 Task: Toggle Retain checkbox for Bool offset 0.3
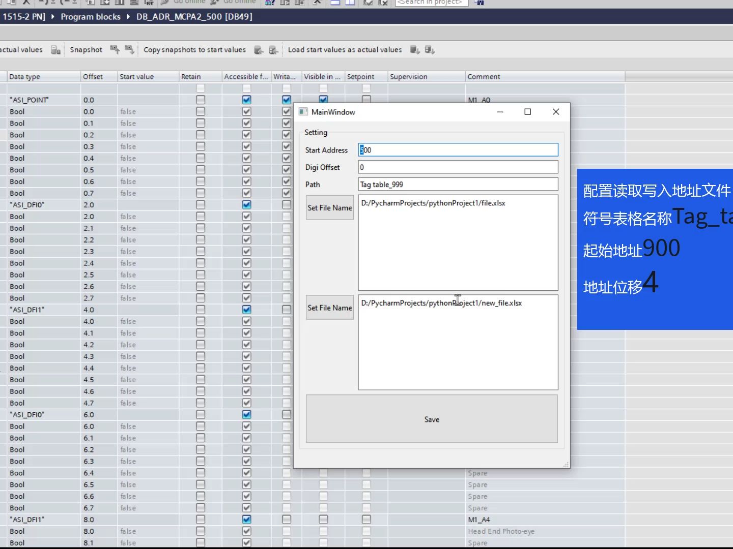201,146
